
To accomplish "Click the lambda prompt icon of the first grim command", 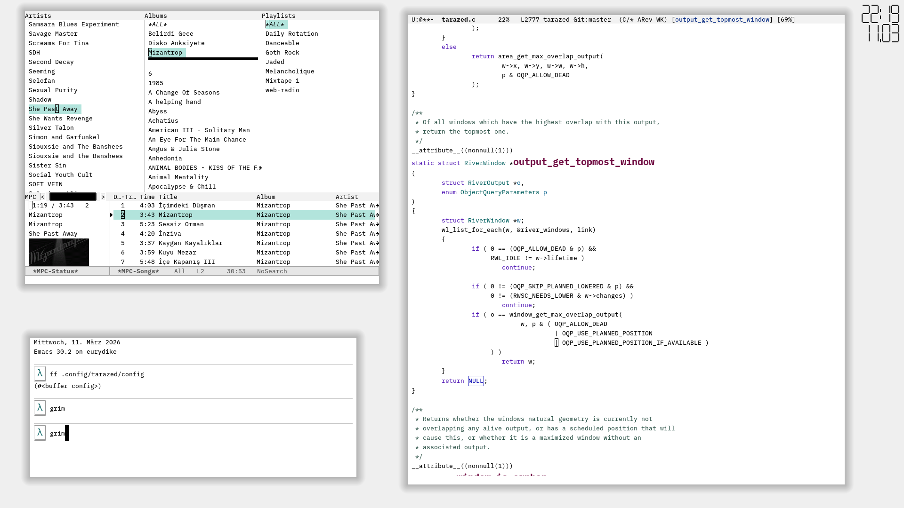I will (x=40, y=408).
